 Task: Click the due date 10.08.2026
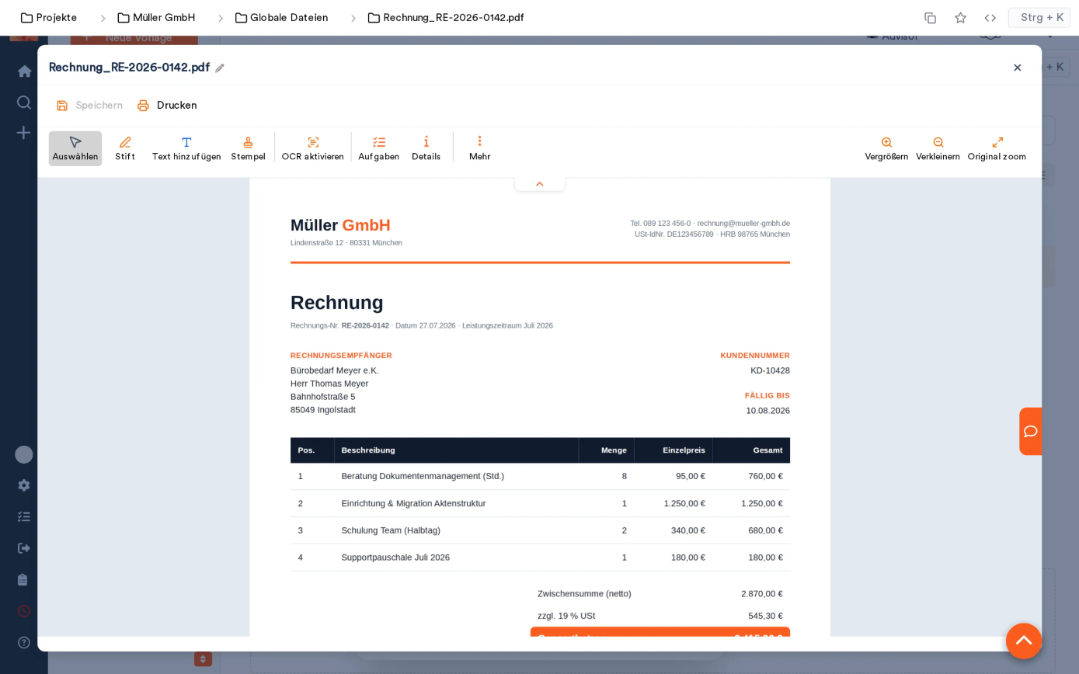click(768, 411)
